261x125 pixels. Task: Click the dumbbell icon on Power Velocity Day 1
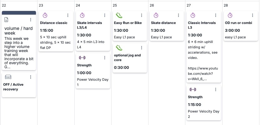click(x=82, y=58)
